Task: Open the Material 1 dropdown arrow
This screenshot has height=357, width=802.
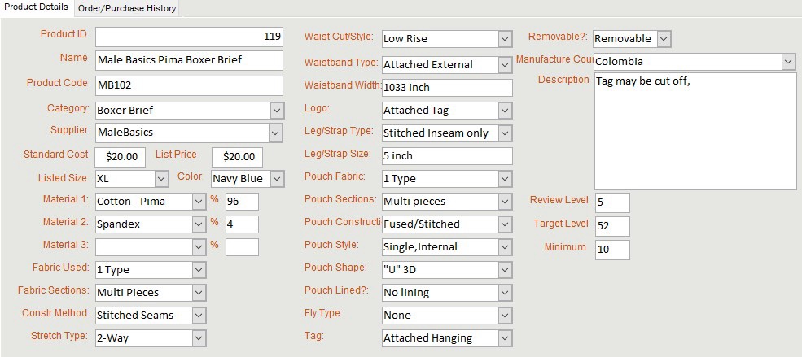Action: pyautogui.click(x=199, y=201)
